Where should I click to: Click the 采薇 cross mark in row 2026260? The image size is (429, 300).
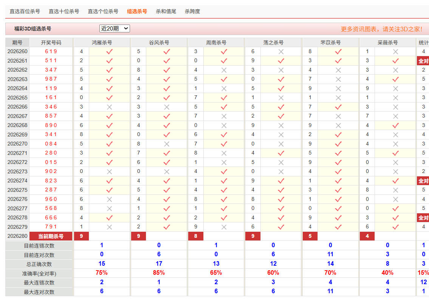(395, 52)
